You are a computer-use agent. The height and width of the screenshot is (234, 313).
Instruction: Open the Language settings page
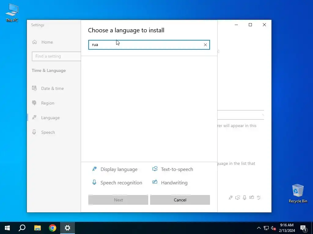coord(50,118)
